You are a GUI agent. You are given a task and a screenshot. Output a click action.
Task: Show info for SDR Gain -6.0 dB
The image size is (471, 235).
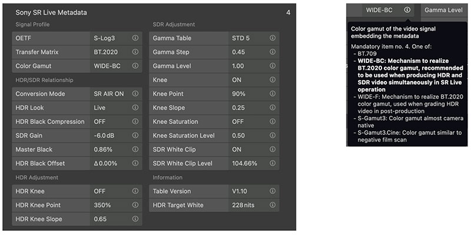[x=135, y=135]
